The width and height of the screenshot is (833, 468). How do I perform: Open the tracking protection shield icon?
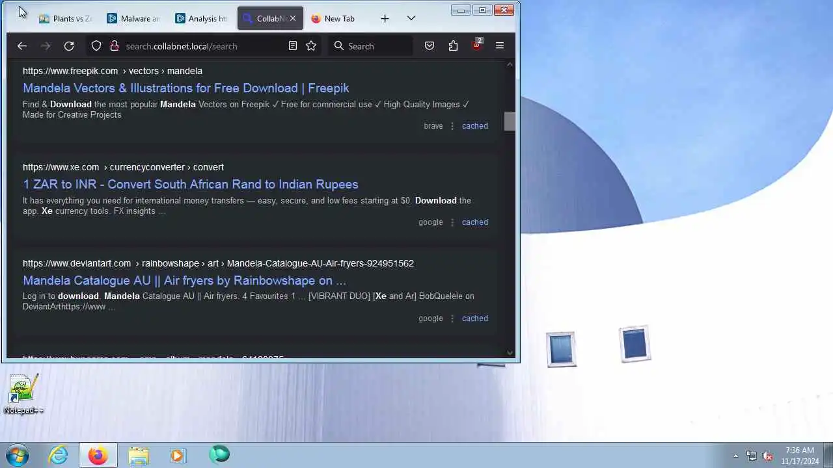point(96,46)
